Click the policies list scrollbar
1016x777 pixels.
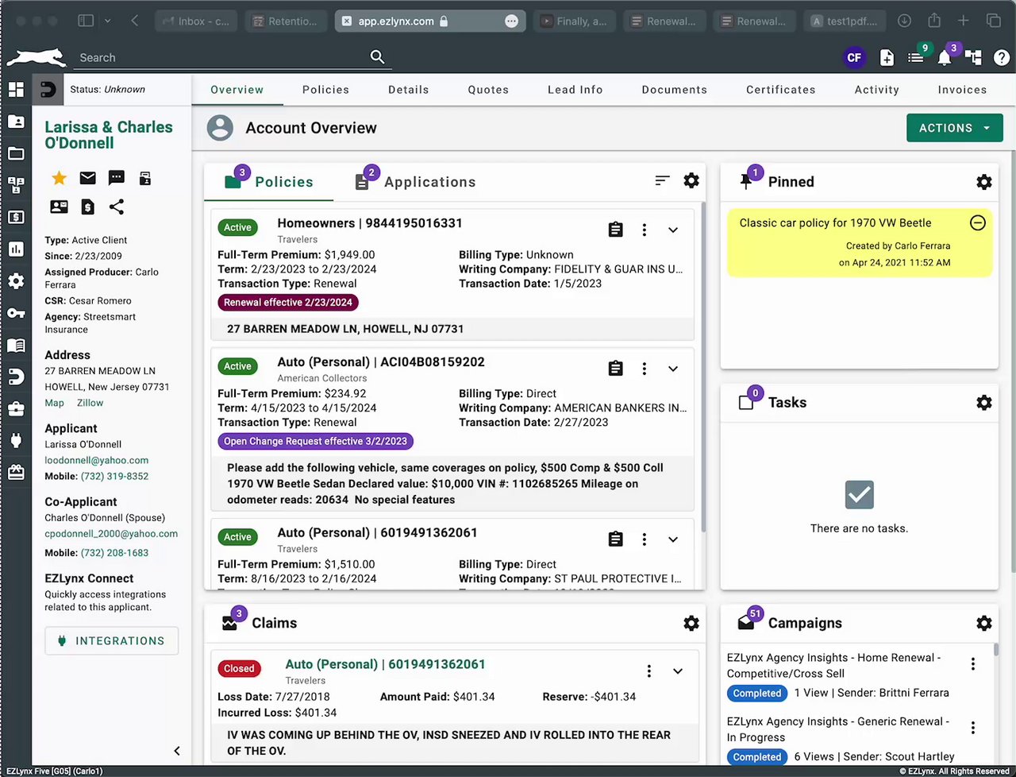pos(703,365)
